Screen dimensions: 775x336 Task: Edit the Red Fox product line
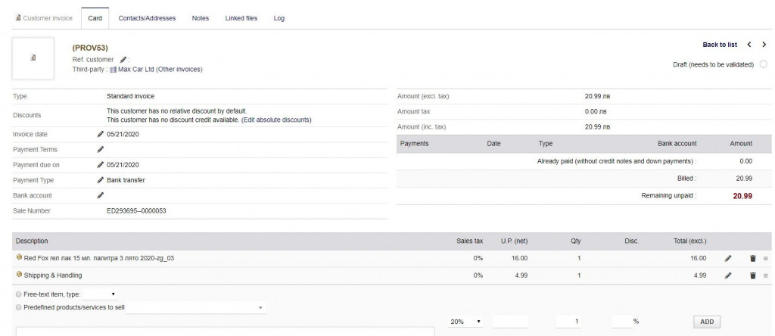pyautogui.click(x=728, y=258)
